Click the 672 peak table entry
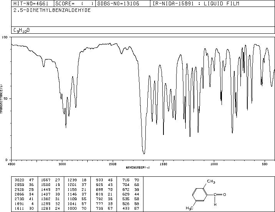Image resolution: width=275 pixels, height=212 pixels. click(x=131, y=189)
